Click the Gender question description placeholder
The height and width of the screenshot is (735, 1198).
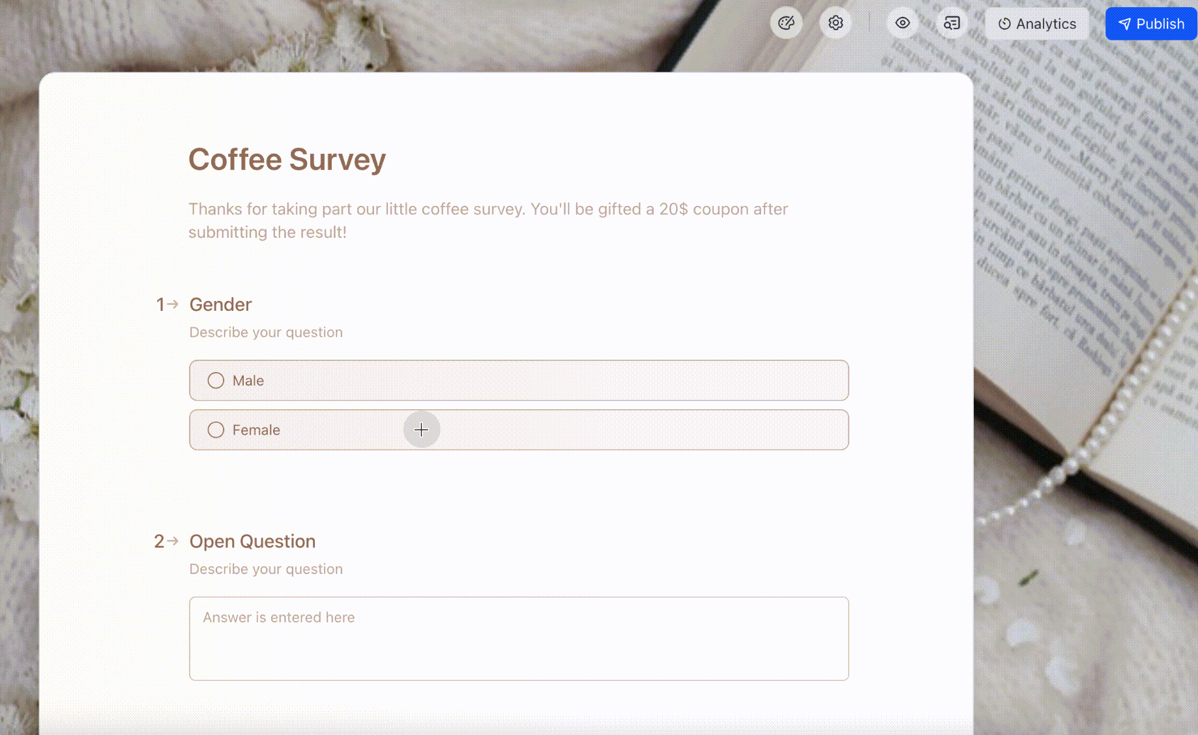click(266, 332)
